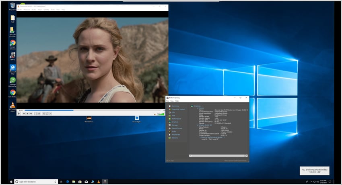This screenshot has height=185, width=342.
Task: Select the Recycle Bin desktop icon
Action: (12, 6)
